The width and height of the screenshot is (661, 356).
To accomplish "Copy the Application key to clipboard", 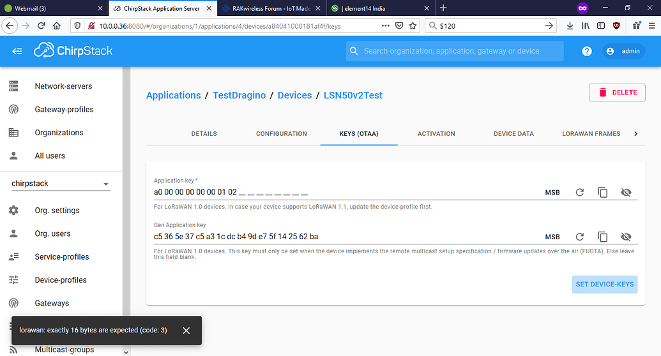I will (x=602, y=192).
